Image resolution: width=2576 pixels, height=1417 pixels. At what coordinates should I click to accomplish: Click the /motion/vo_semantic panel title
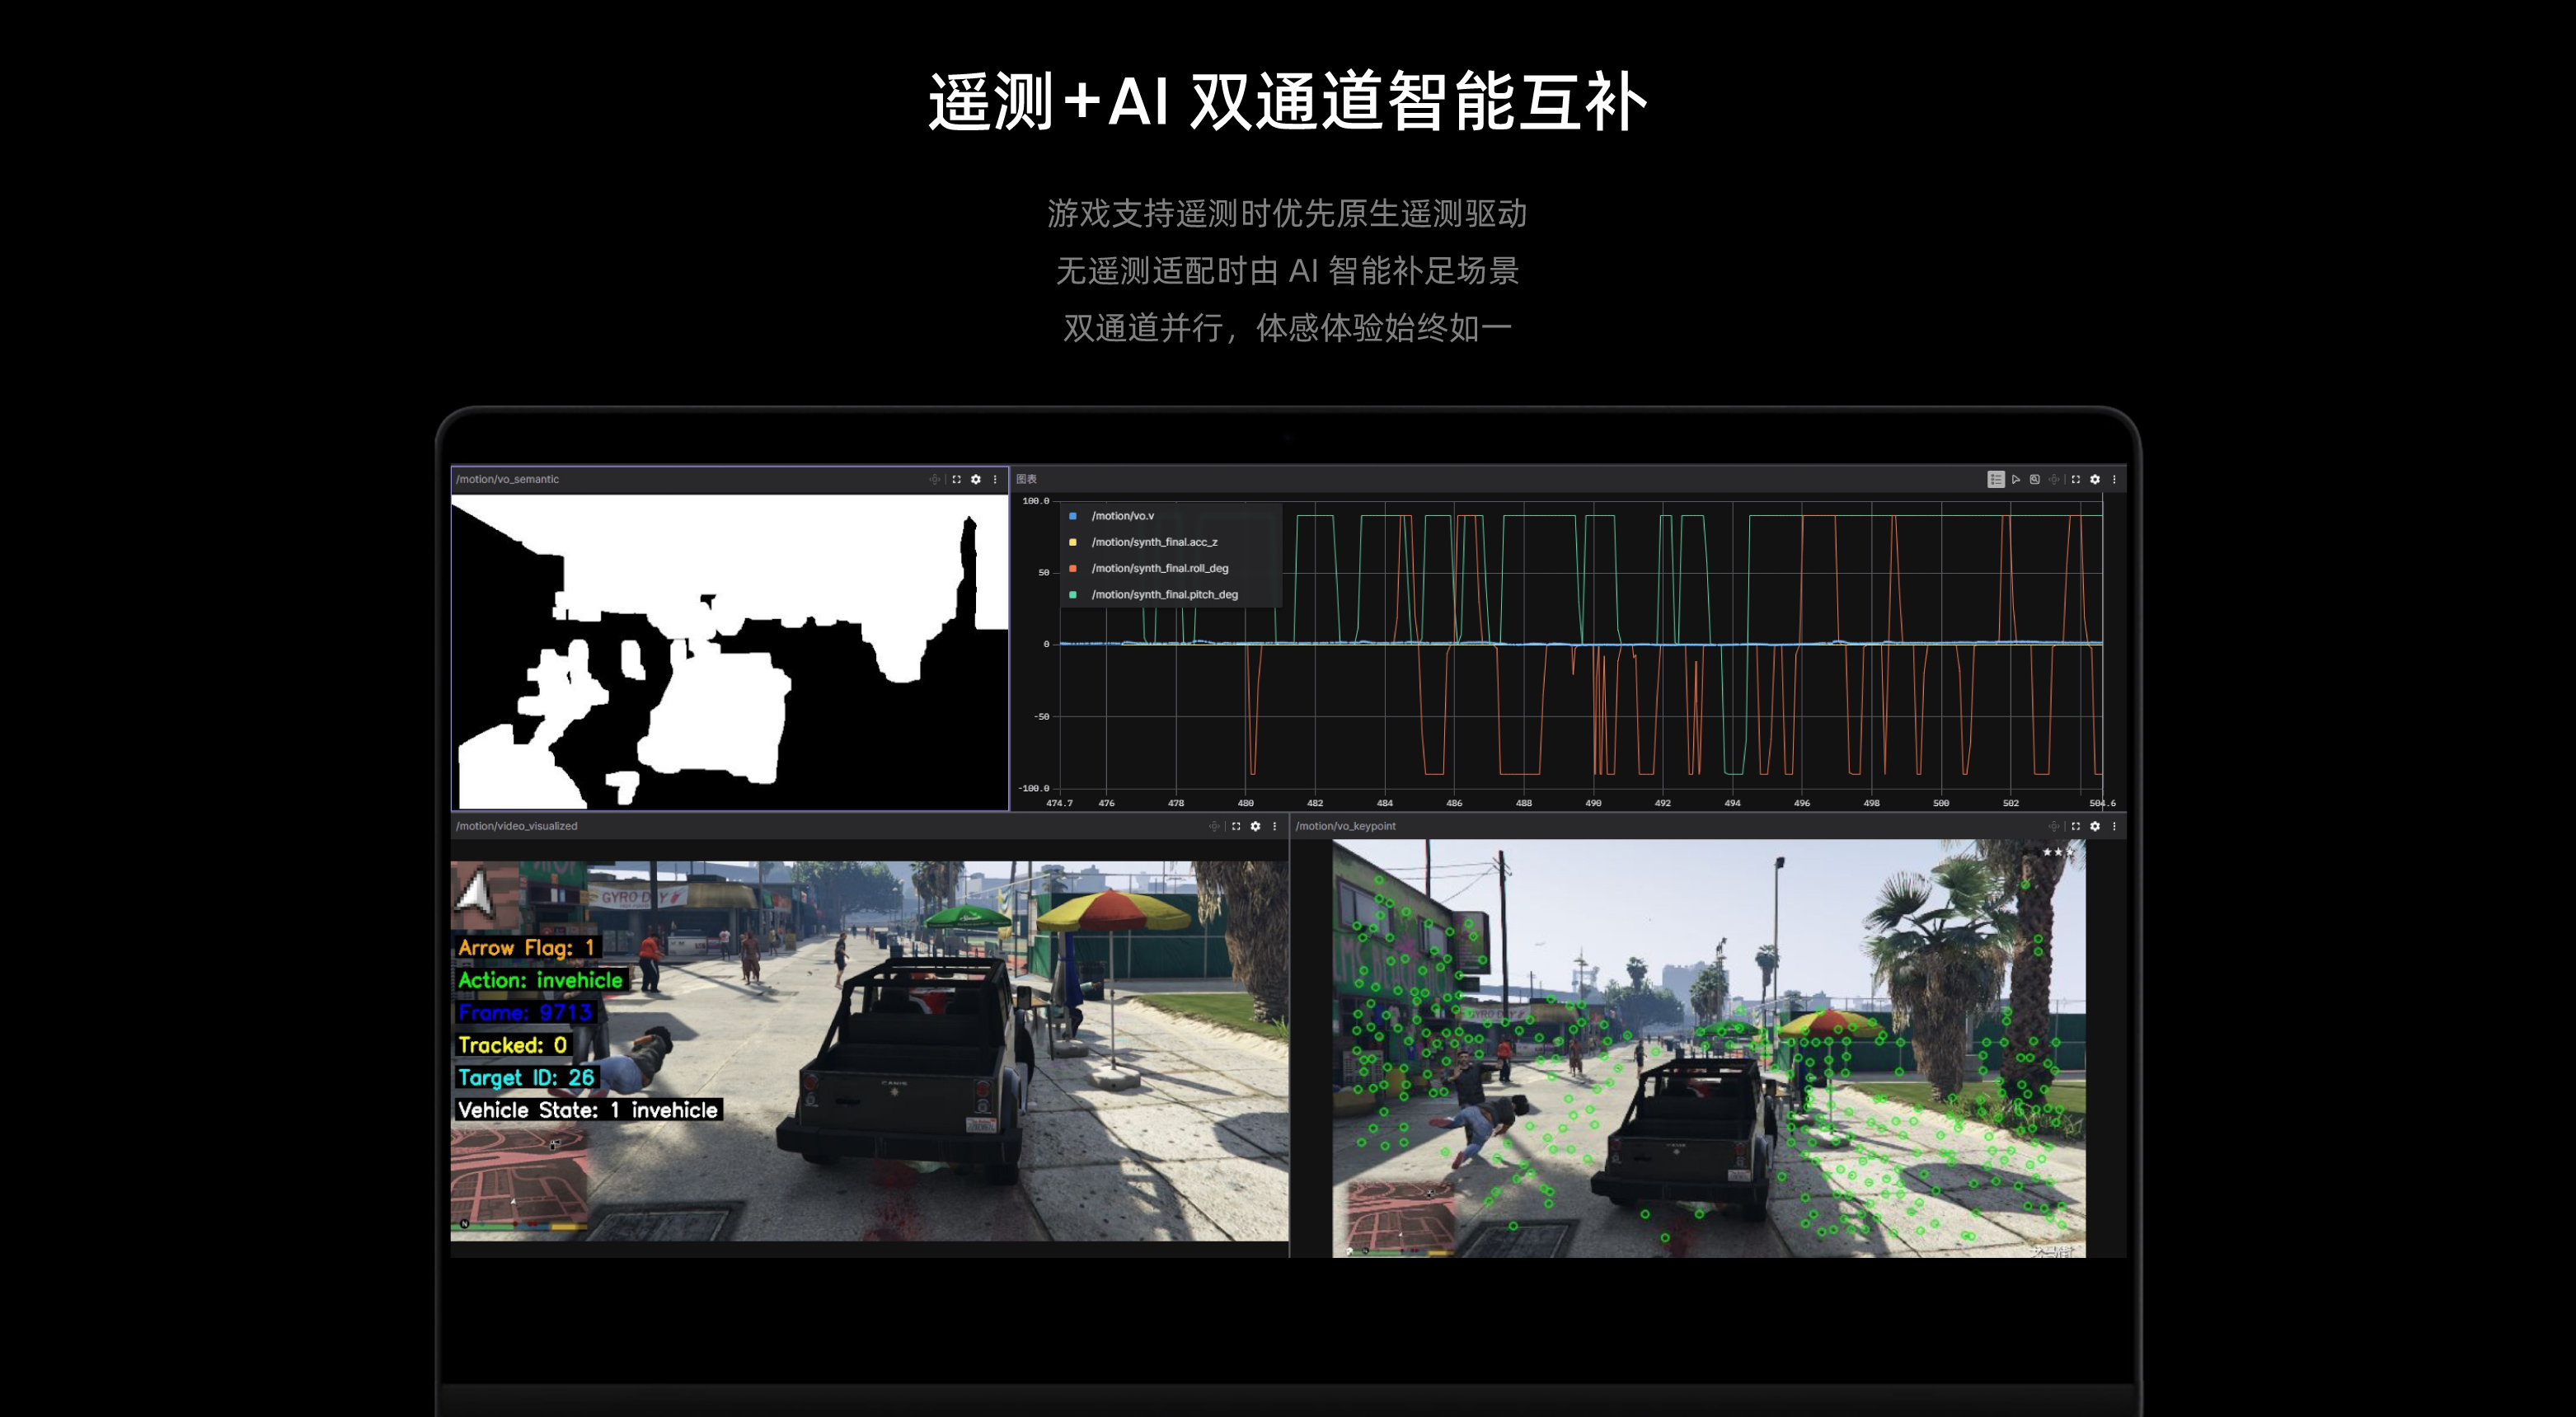point(507,479)
